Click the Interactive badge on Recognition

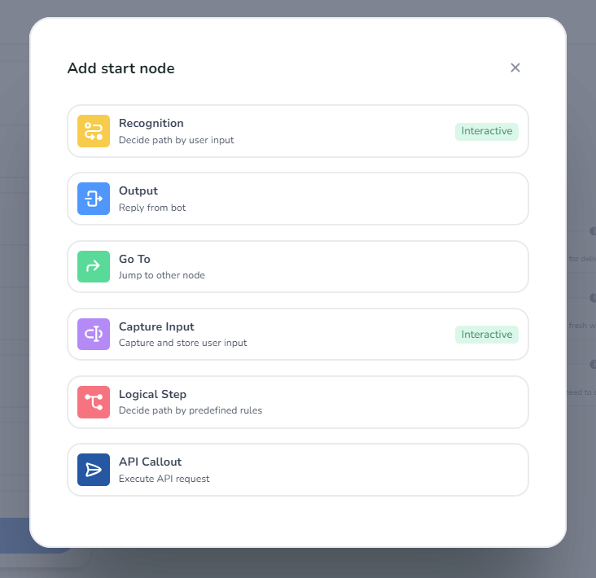(487, 131)
